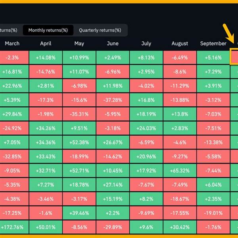Click the -24.92% cell
This screenshot has width=238, height=238.
(x=14, y=128)
